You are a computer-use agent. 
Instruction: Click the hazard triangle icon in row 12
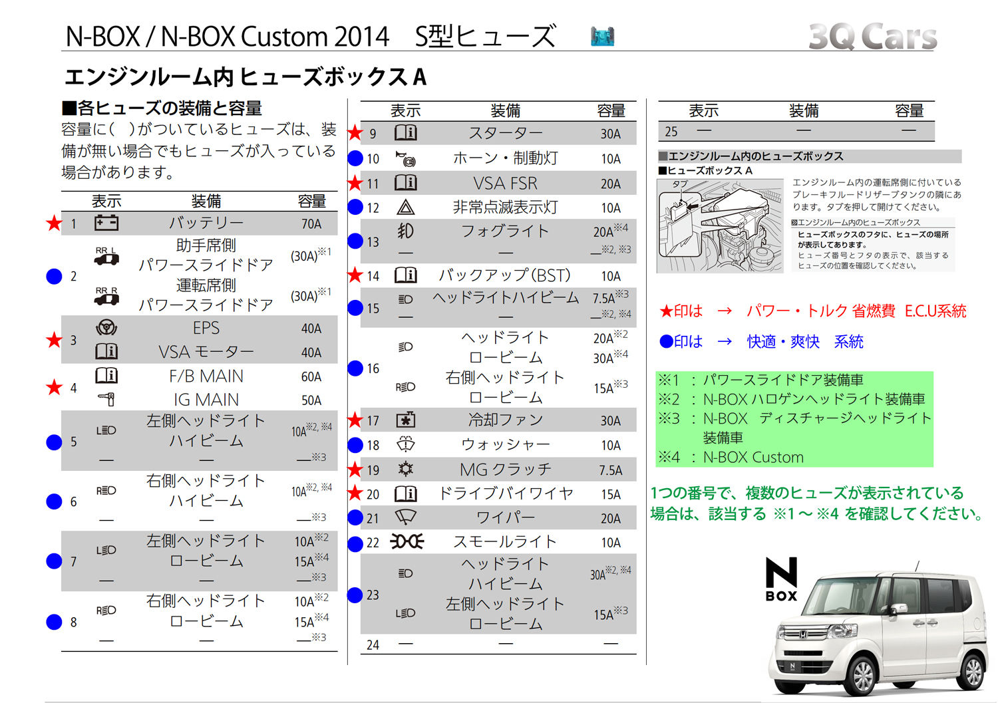point(406,208)
